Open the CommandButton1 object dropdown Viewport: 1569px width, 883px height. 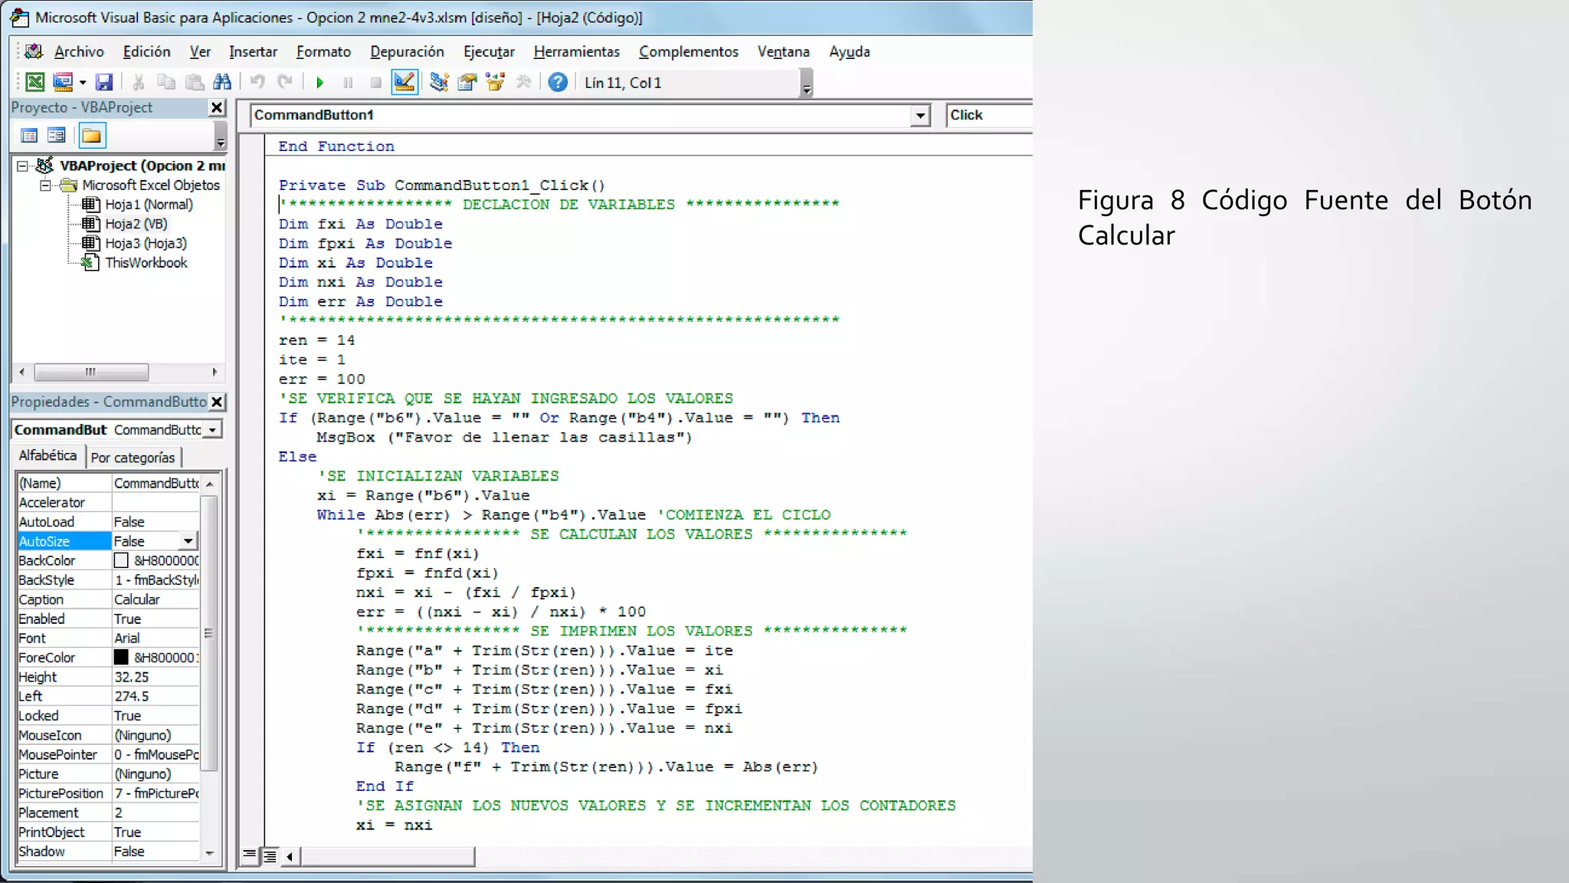click(x=920, y=116)
